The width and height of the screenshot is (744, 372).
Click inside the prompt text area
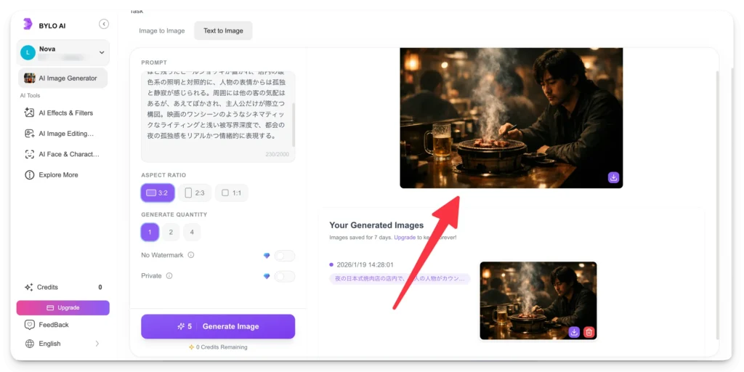[x=218, y=116]
